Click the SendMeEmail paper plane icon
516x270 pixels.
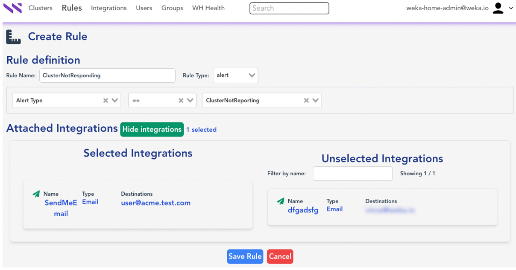[36, 194]
